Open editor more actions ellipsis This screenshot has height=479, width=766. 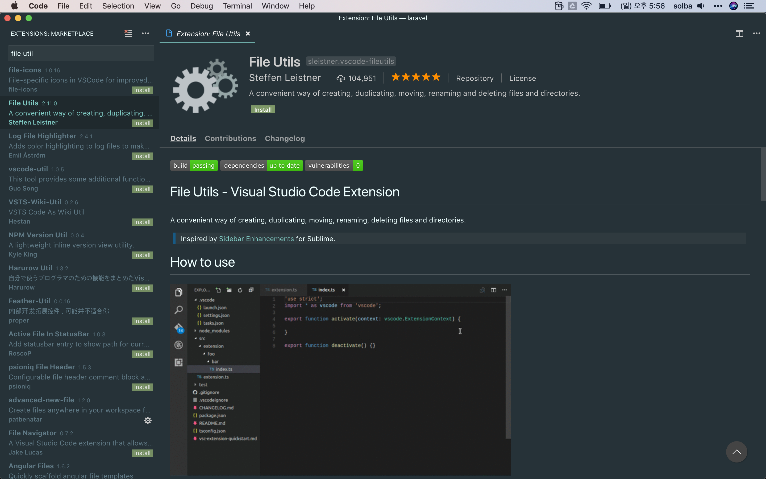pos(756,34)
